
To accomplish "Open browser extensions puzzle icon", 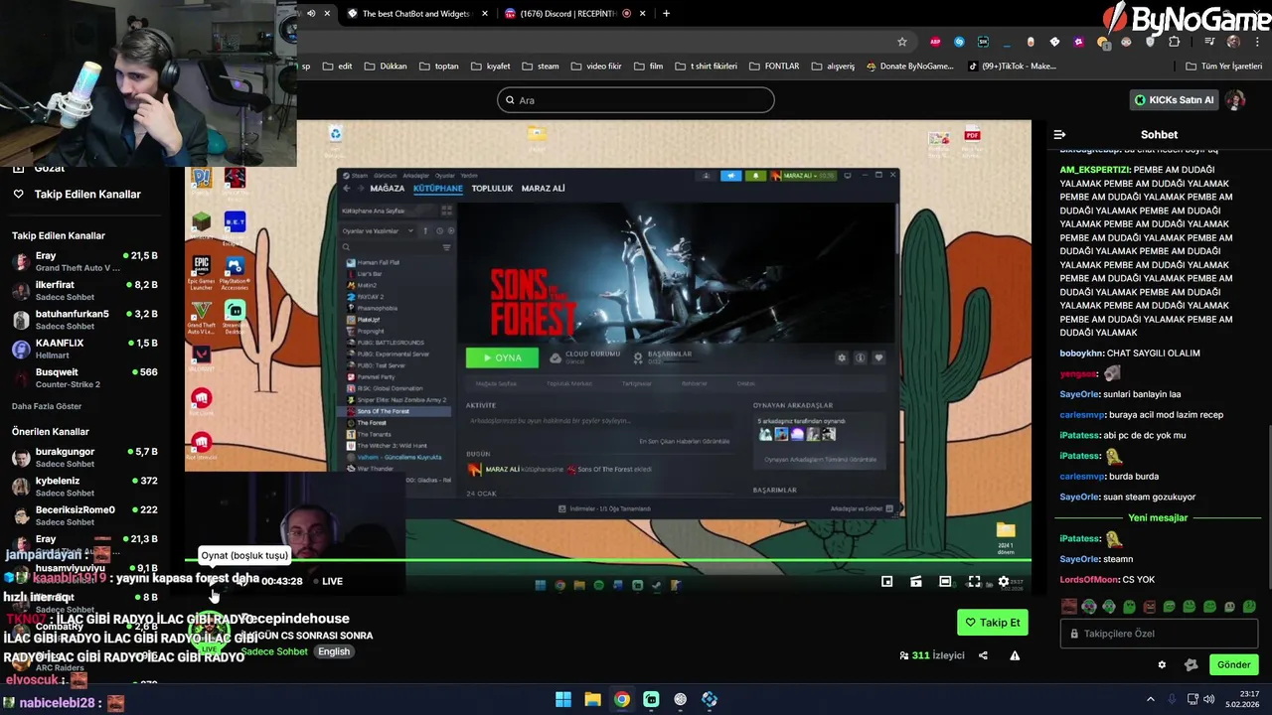I will click(x=1175, y=42).
